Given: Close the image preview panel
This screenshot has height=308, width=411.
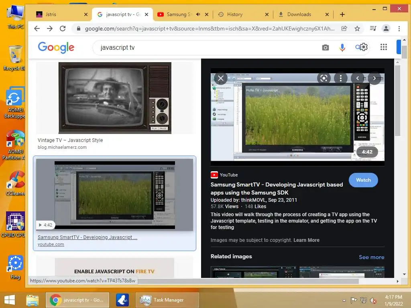Looking at the screenshot, I should 221,78.
